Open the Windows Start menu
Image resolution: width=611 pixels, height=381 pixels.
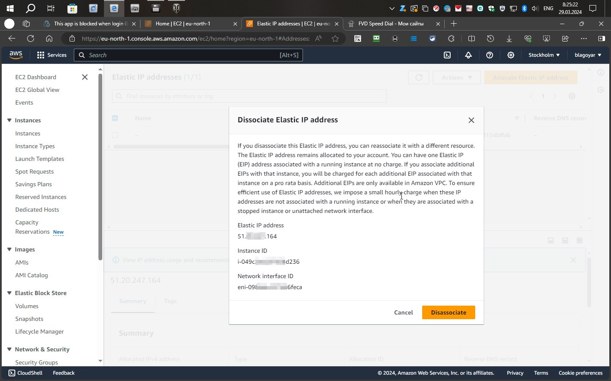(10, 8)
